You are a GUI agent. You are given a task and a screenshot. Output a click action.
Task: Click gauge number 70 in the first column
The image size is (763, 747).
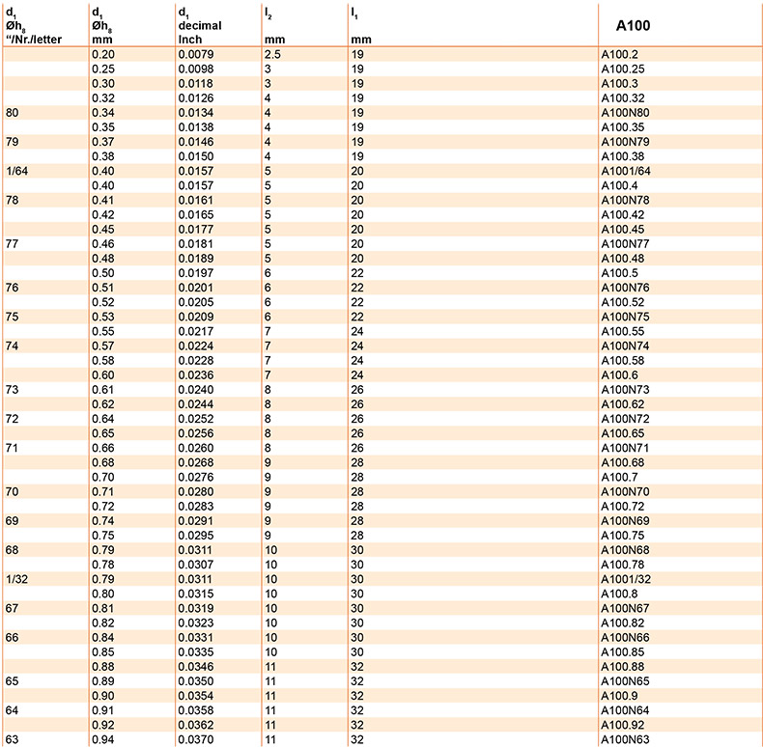13,491
